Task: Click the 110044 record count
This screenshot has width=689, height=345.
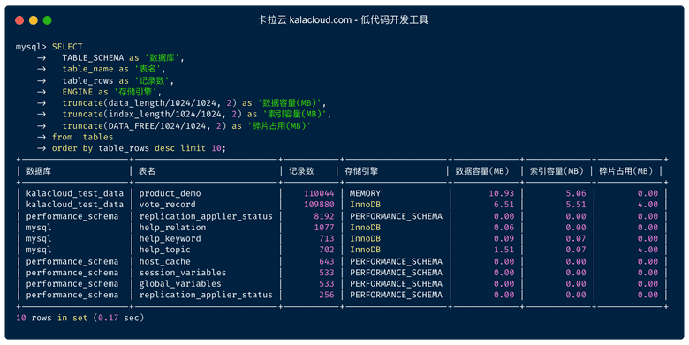Action: [x=319, y=193]
